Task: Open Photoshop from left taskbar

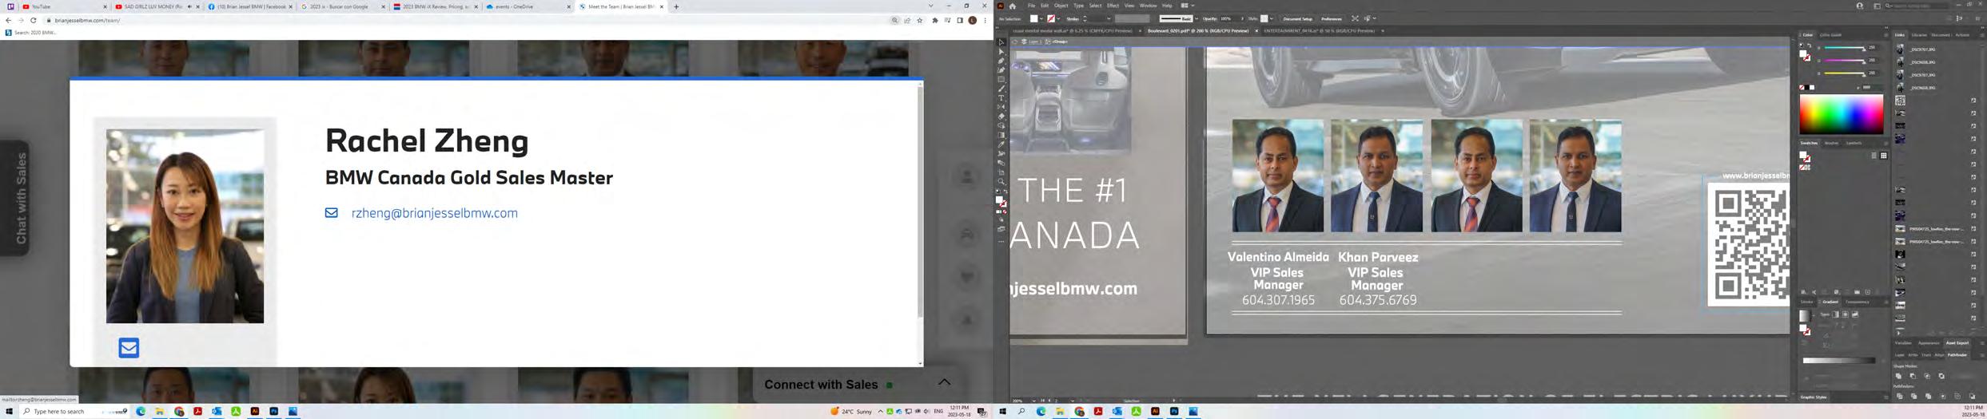Action: coord(274,412)
